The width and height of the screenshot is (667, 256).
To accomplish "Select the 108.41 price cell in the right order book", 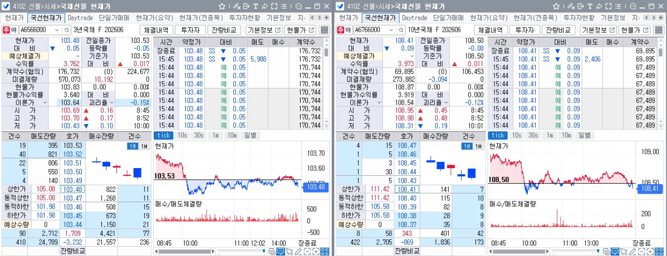I will (x=406, y=189).
